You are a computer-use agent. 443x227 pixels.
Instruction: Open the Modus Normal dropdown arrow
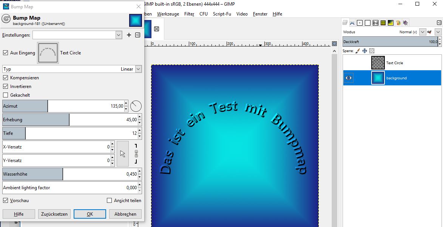click(x=422, y=32)
